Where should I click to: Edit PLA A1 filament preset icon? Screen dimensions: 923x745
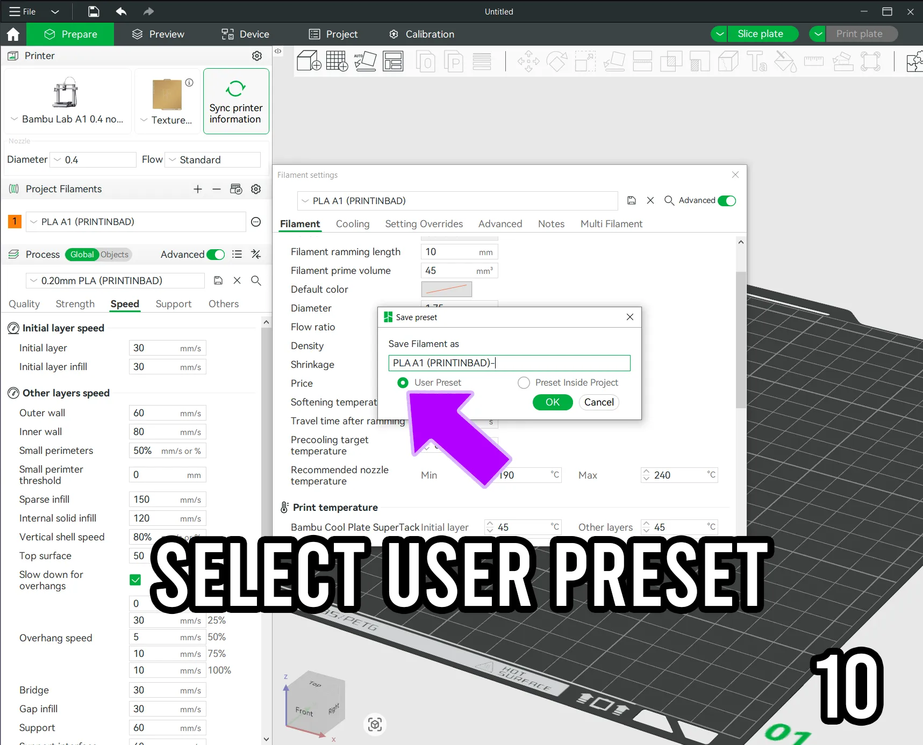pos(256,222)
